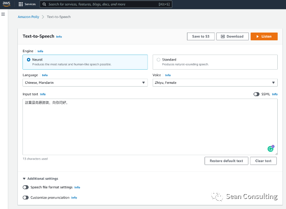
Task: Open the Language Info link
Action: point(45,75)
